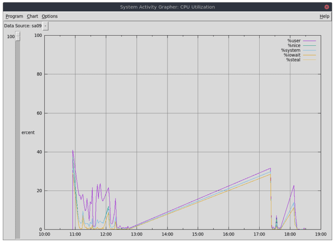
Task: Select the %system legend label
Action: click(x=291, y=50)
